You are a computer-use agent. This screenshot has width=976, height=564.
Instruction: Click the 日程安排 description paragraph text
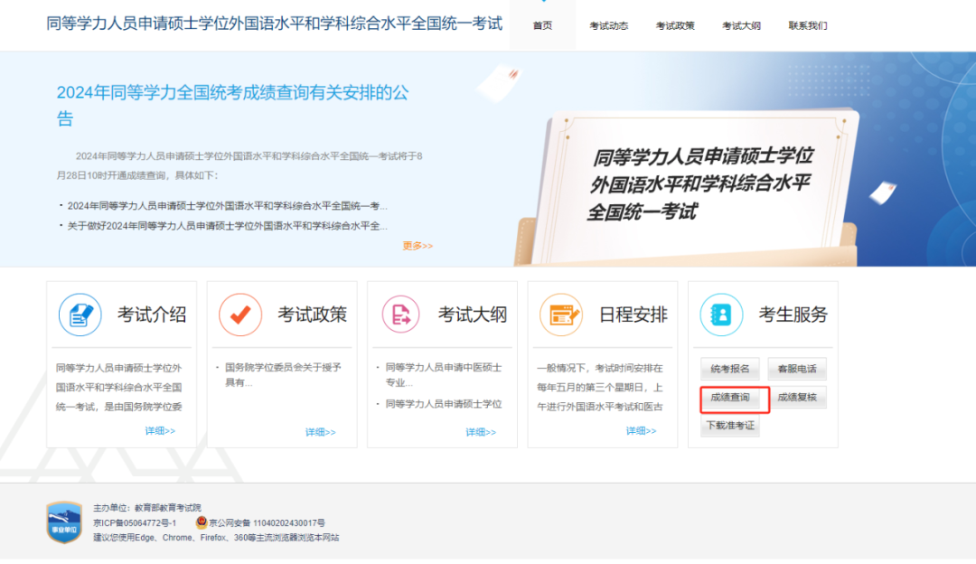tap(600, 387)
